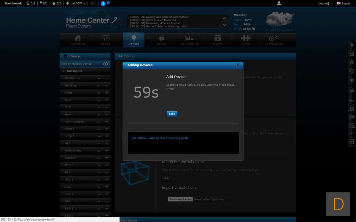Select the English language option
Image resolution: width=356 pixels, height=222 pixels.
click(x=344, y=4)
